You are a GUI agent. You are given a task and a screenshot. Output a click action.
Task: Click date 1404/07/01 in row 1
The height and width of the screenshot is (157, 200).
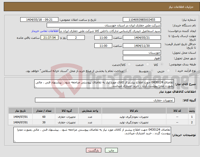coord(20,117)
